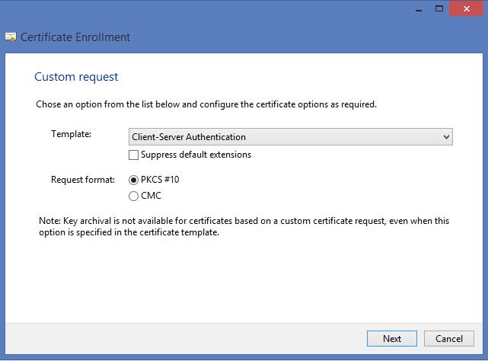This screenshot has height=361, width=488.
Task: Enable the Suppress default extensions checkbox
Action: (134, 155)
